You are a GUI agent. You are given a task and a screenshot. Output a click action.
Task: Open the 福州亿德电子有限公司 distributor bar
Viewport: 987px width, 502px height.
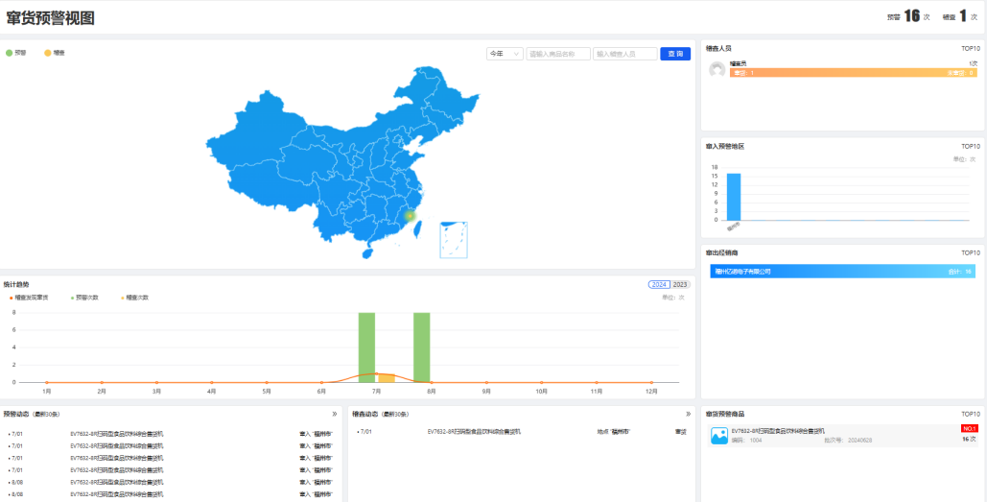[x=842, y=272]
